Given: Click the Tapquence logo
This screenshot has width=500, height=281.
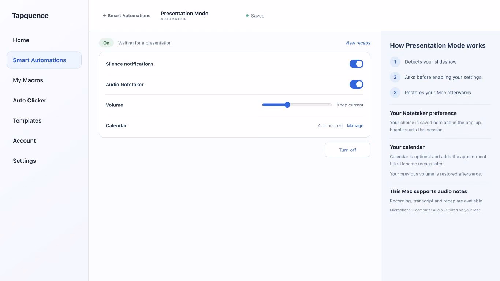Looking at the screenshot, I should (x=30, y=16).
